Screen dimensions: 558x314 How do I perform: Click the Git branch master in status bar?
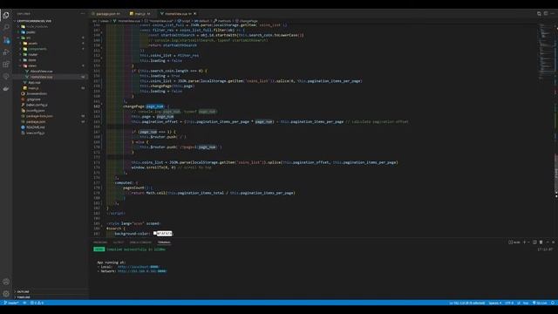click(11, 303)
